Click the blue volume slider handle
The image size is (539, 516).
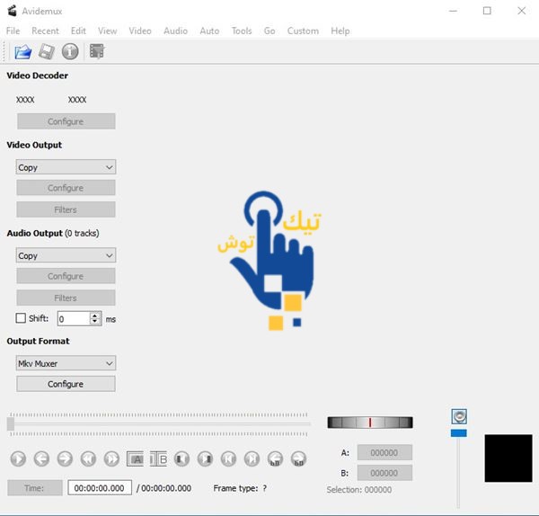[459, 433]
